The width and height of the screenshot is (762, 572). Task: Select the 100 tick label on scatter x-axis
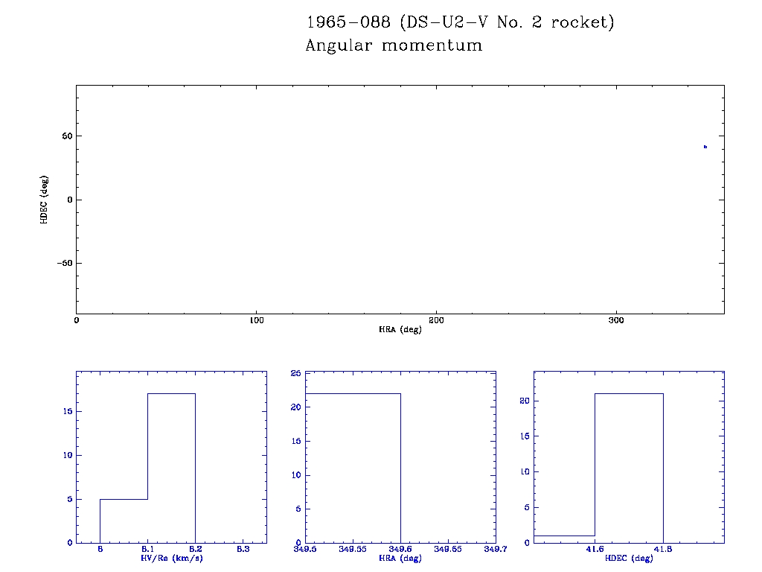256,320
